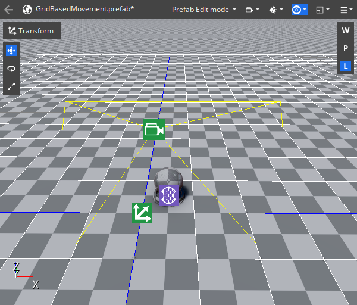
Task: Click the globe icon beside the prefab name
Action: point(27,10)
